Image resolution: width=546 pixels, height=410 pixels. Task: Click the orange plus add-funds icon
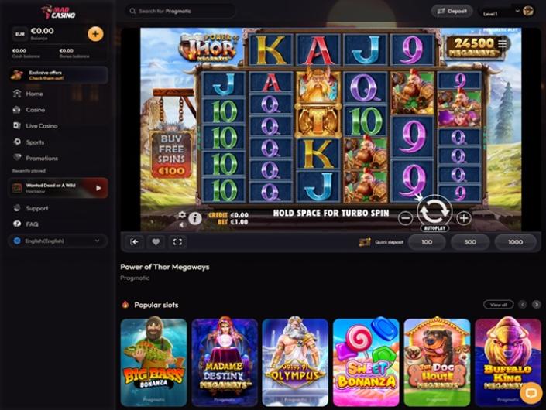click(x=95, y=34)
